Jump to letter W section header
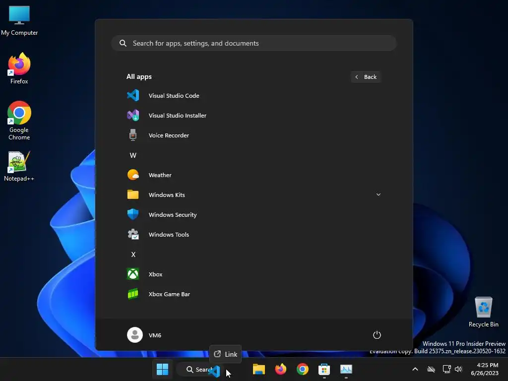 [x=133, y=155]
